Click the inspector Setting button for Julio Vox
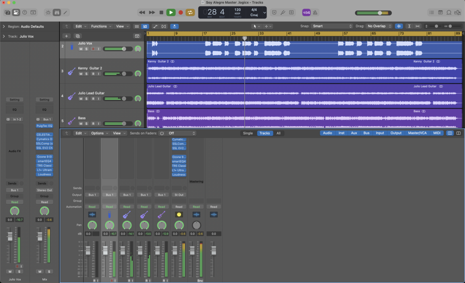The image size is (465, 283). click(14, 99)
